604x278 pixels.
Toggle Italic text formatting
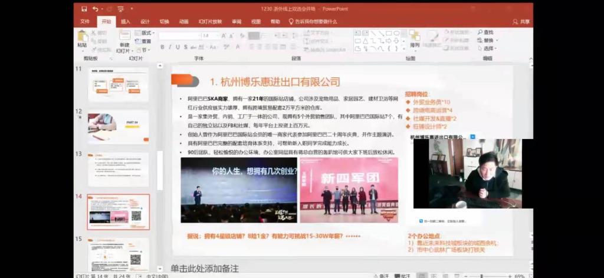pos(170,47)
